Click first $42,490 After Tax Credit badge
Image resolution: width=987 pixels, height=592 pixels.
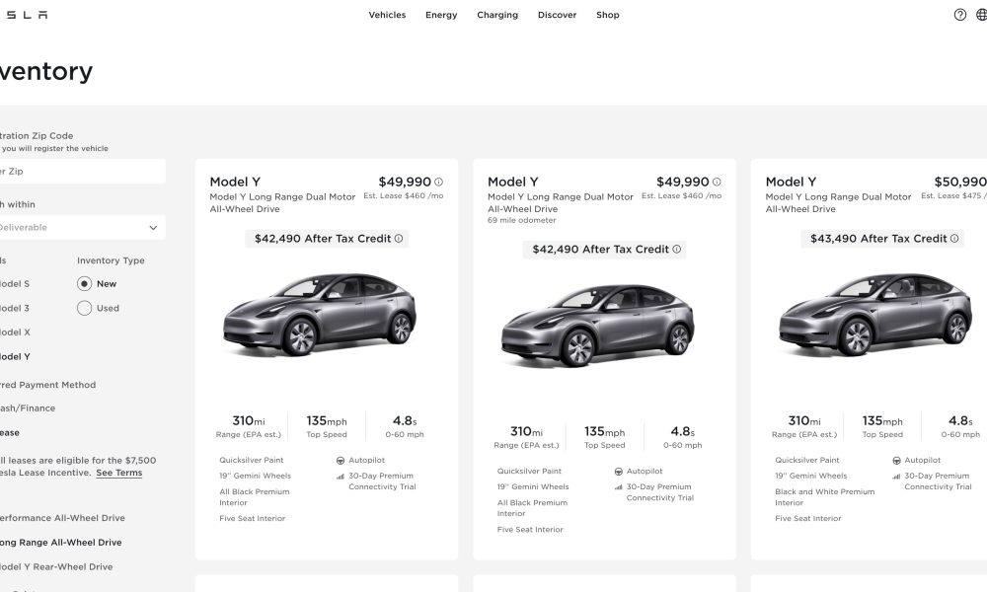pos(327,239)
